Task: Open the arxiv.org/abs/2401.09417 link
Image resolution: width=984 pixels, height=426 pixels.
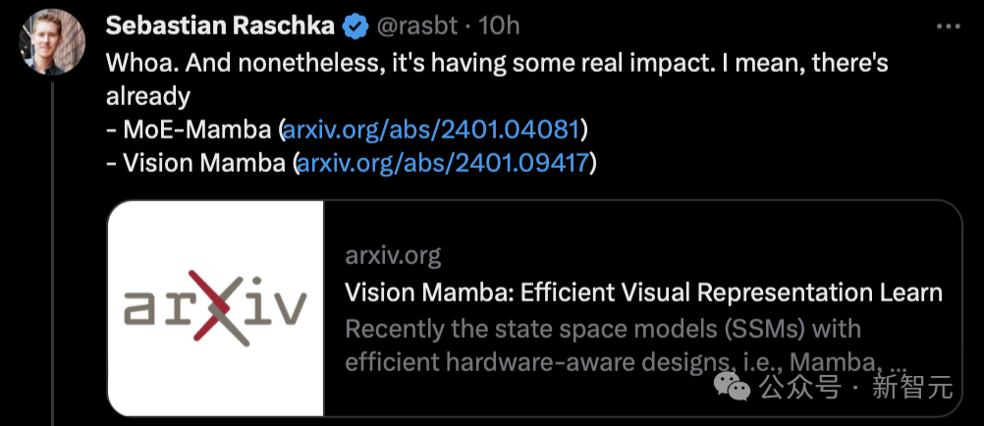Action: 443,163
